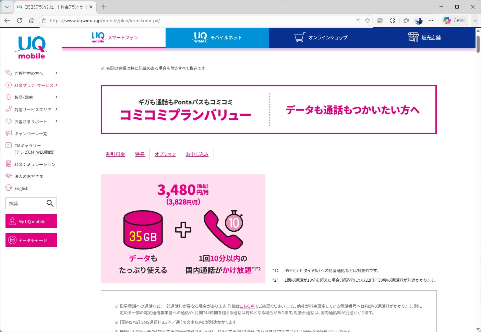Open browser settings and more menu
481x332 pixels.
tap(431, 21)
